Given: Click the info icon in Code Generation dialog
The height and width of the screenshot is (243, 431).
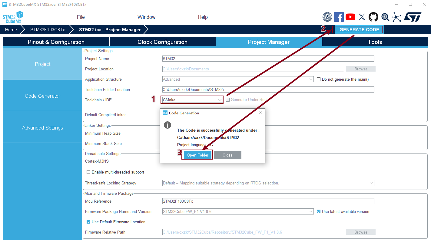Looking at the screenshot, I should pos(167,125).
